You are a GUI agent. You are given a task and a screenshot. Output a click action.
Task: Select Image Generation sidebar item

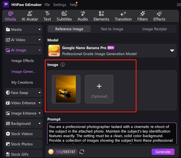click(x=23, y=72)
